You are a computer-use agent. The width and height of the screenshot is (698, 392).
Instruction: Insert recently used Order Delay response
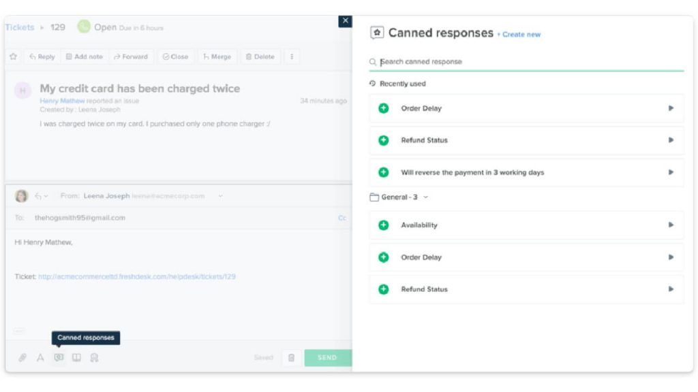pyautogui.click(x=383, y=108)
